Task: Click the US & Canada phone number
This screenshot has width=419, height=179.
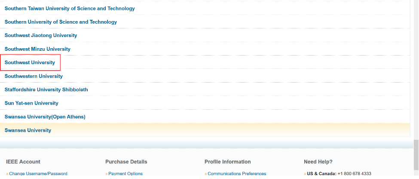Action: 354,174
